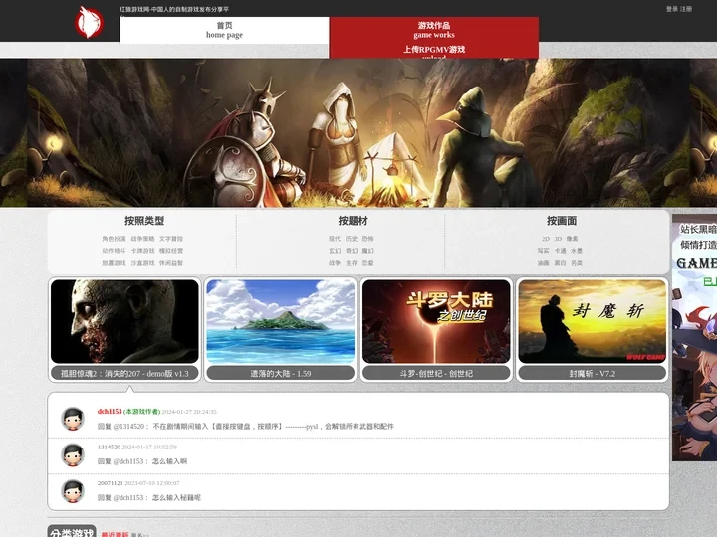717x537 pixels.
Task: Click the 注册 register link
Action: pos(686,9)
